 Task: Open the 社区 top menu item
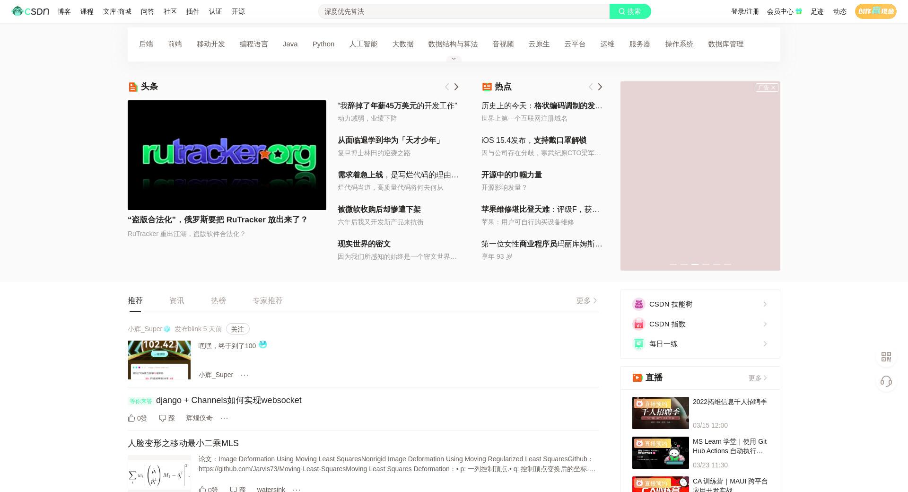170,11
